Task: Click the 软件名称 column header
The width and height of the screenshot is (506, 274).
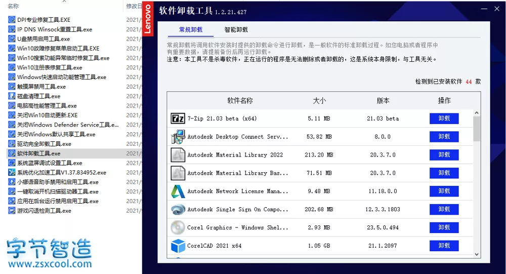Action: 240,101
